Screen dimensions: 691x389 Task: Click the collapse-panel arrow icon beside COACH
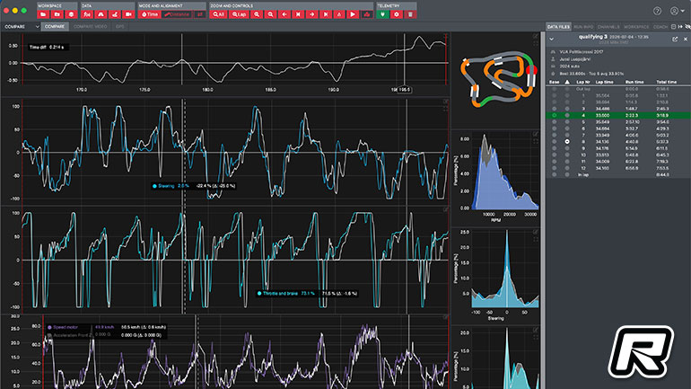(680, 26)
